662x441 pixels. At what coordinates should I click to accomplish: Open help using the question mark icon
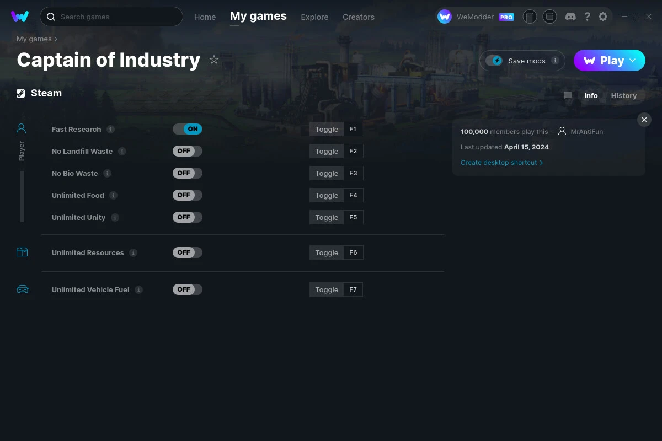coord(587,17)
